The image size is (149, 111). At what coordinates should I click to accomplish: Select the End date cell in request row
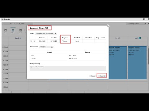point(54,41)
